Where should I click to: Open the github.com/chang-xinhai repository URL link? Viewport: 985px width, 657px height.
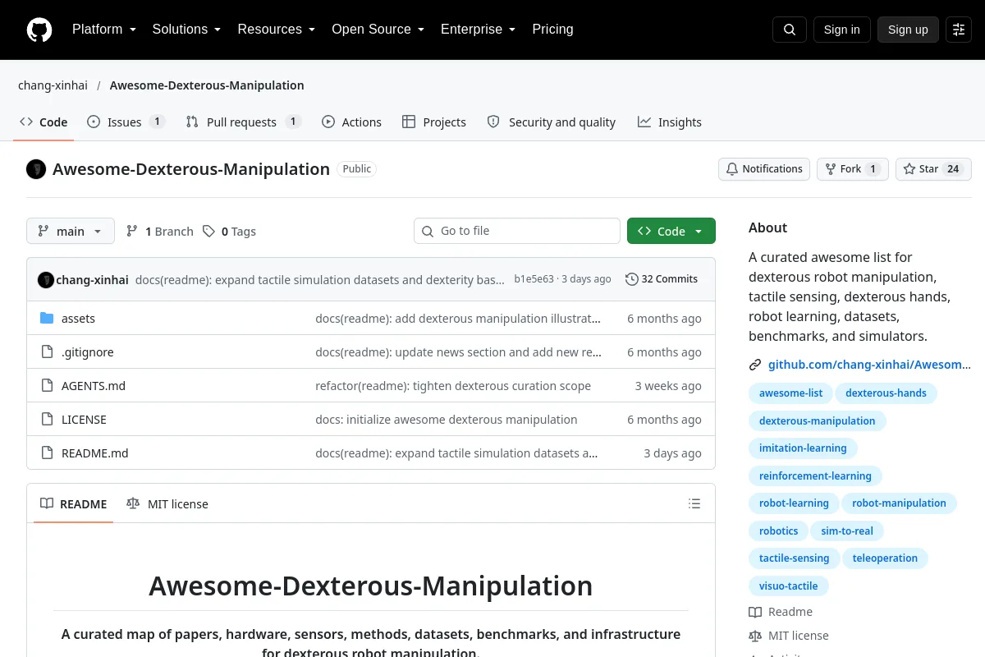pos(869,365)
